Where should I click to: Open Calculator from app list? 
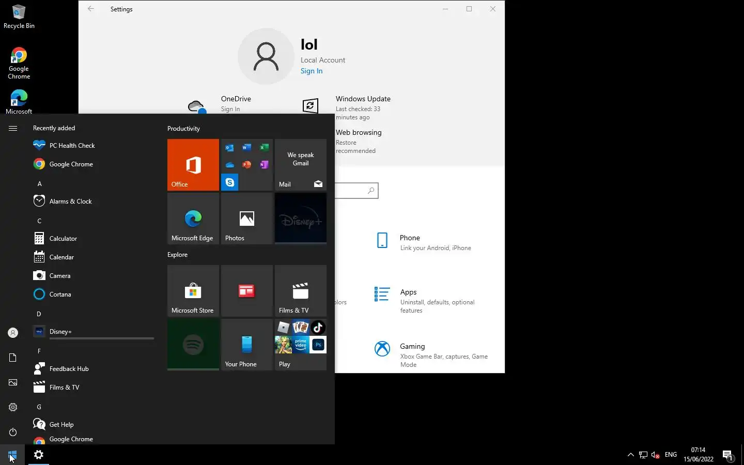(x=93, y=239)
